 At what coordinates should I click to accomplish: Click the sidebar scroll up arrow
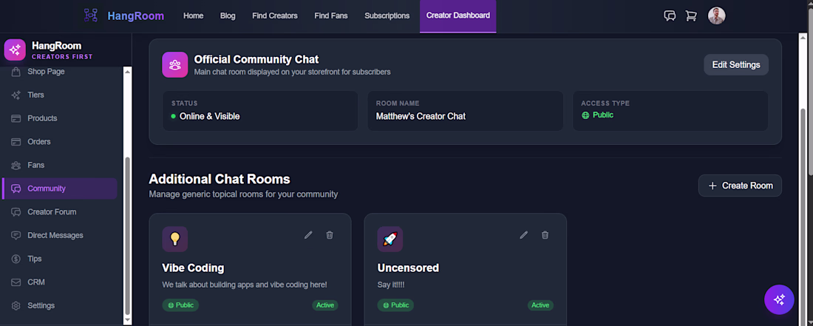[127, 72]
